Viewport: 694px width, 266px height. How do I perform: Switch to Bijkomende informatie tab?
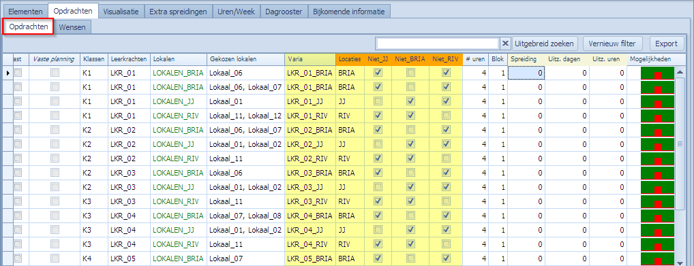pyautogui.click(x=349, y=12)
